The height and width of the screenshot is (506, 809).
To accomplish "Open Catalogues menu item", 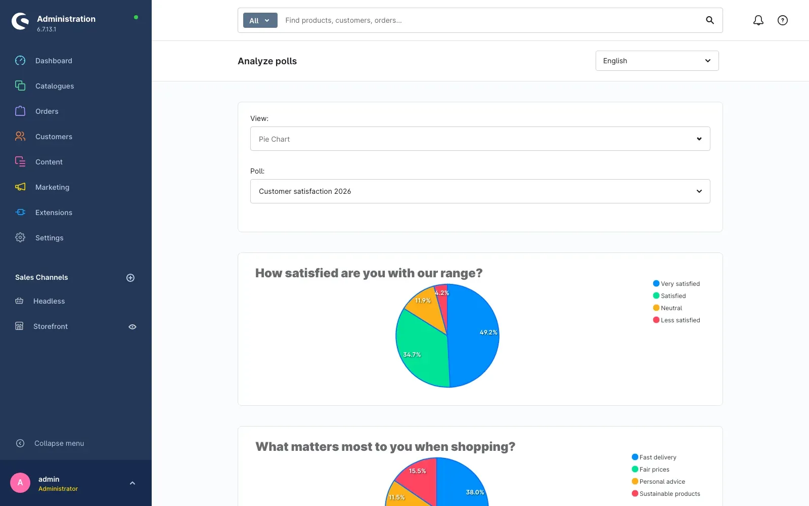I will pyautogui.click(x=55, y=86).
